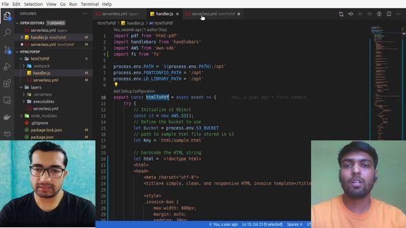406x228 pixels.
Task: Open package.json in tree
Action: coord(53,137)
